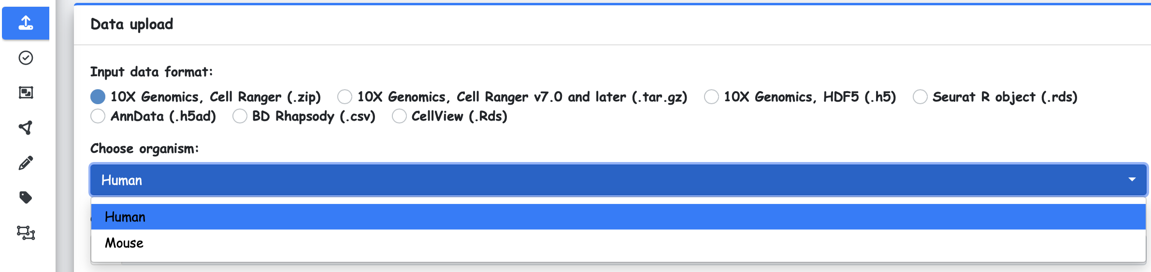Select 10X Genomics Cell Ranger (.zip) format
The height and width of the screenshot is (272, 1151).
click(x=98, y=97)
